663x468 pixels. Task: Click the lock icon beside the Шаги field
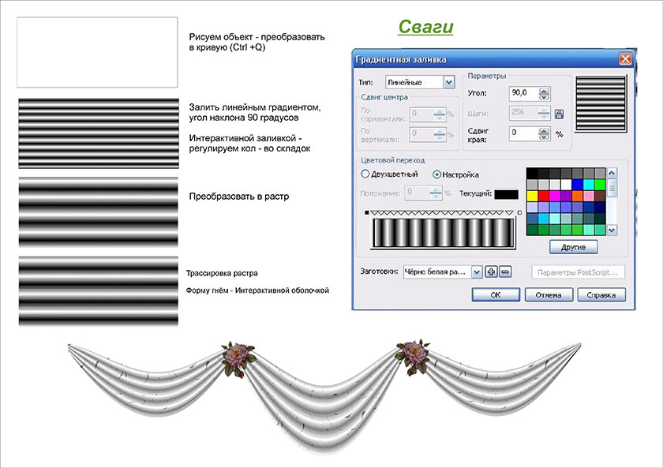[x=559, y=114]
